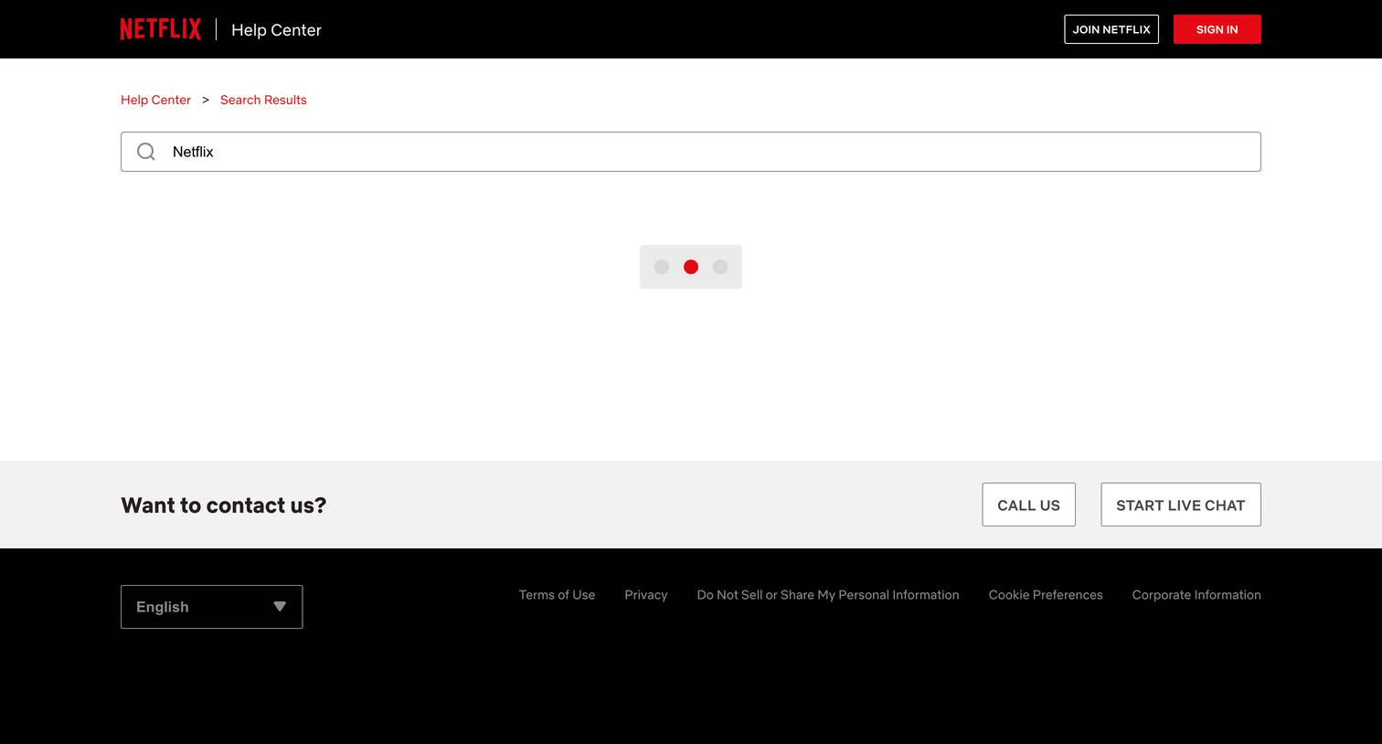Focus the search field containing Netflix
Screen dimensions: 1382x744
point(691,152)
